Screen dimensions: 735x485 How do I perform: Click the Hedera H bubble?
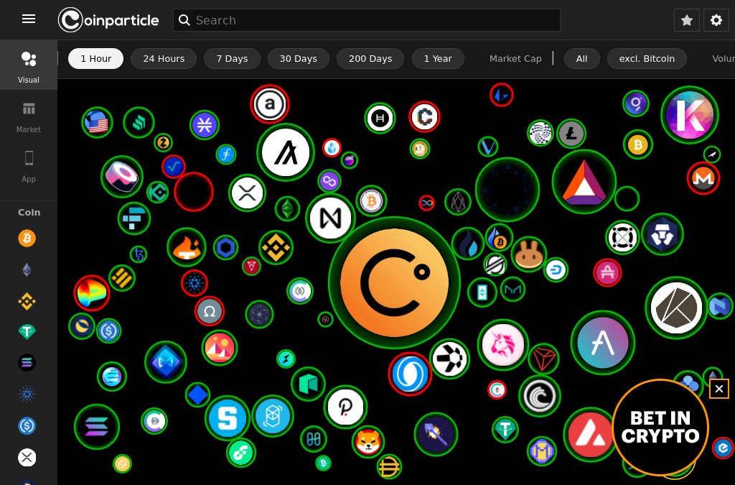pos(380,118)
